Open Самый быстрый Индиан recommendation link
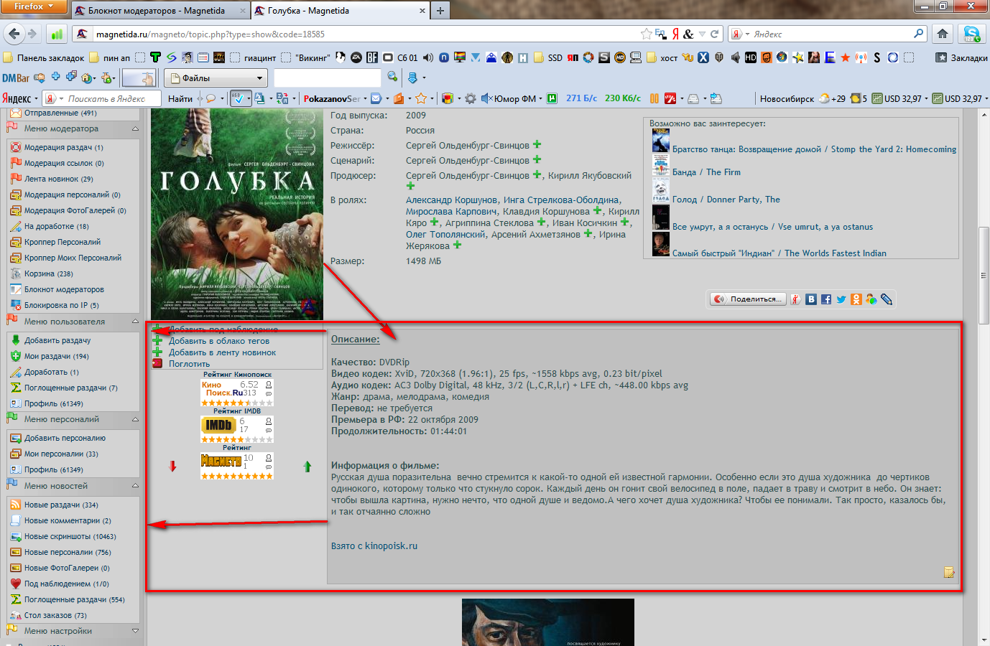990x646 pixels. point(779,253)
